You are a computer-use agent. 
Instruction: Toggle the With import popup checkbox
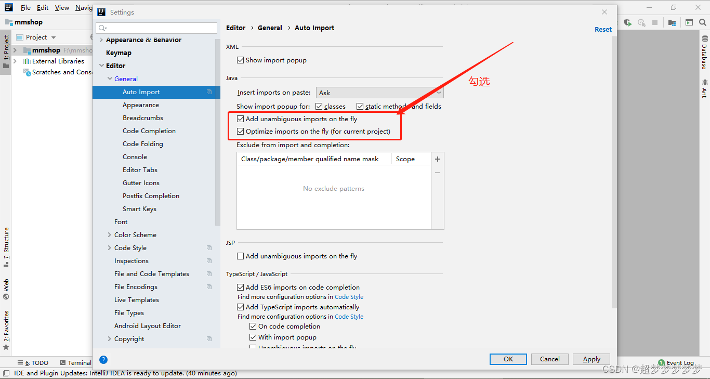coord(253,337)
